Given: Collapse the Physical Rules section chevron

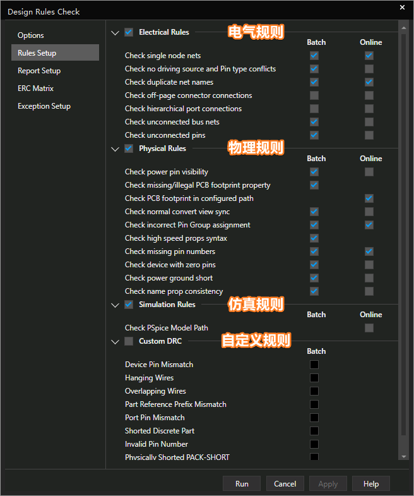Looking at the screenshot, I should (x=114, y=149).
